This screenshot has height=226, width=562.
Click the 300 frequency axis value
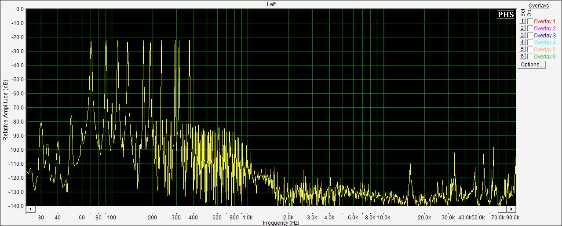pyautogui.click(x=176, y=218)
